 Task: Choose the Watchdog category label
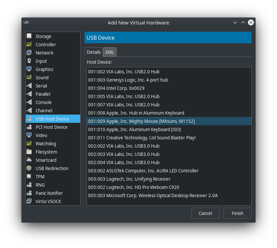point(46,144)
